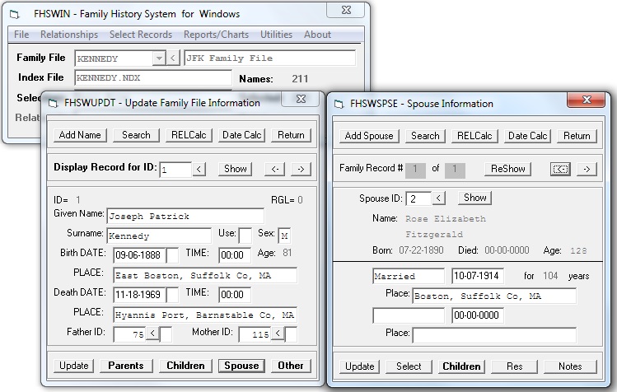Click Date Calc in Spouse Information window
The width and height of the screenshot is (617, 392).
point(528,136)
